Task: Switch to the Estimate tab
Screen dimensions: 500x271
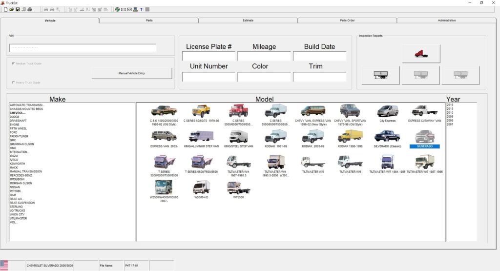Action: point(248,21)
